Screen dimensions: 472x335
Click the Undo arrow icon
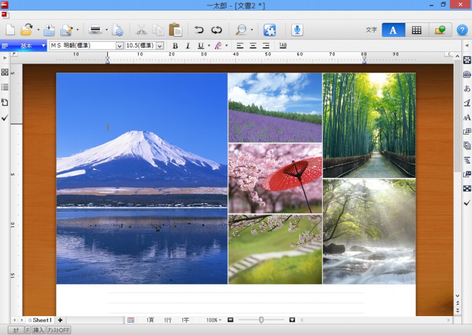coord(199,30)
